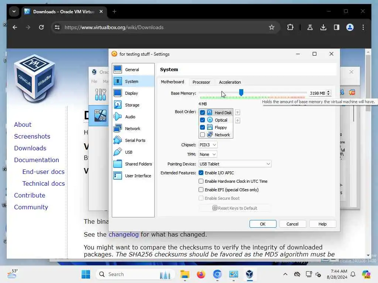The image size is (378, 283).
Task: Open new browser tab
Action: (114, 11)
